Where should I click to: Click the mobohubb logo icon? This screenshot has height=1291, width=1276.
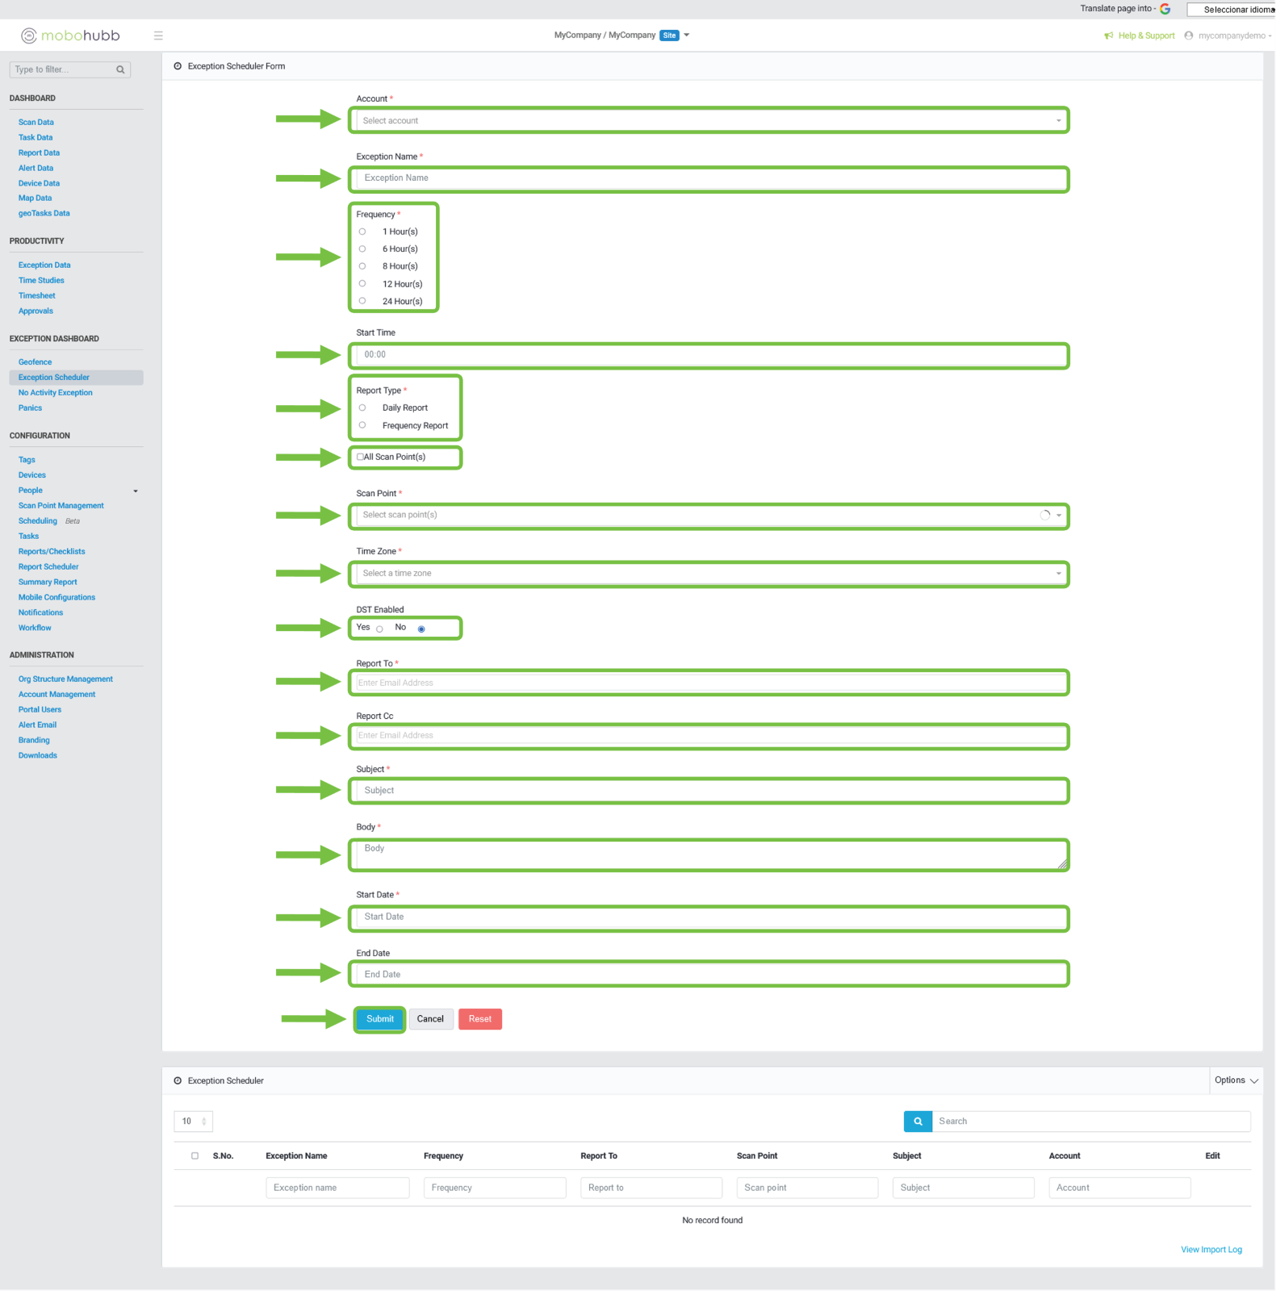pos(29,36)
